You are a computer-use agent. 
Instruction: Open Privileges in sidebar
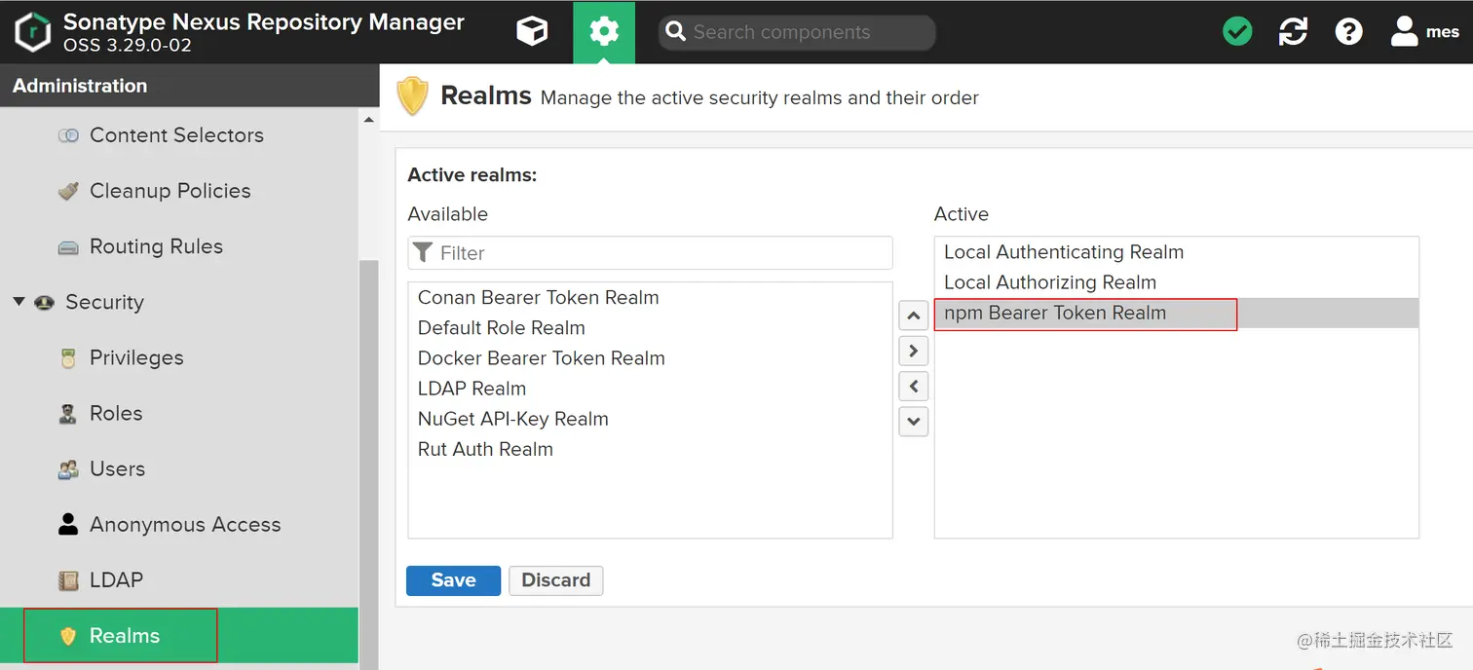pos(136,357)
